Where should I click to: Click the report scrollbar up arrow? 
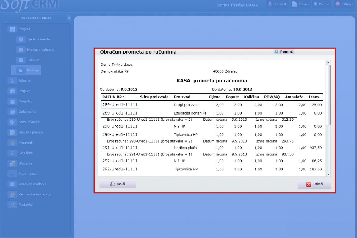point(328,62)
